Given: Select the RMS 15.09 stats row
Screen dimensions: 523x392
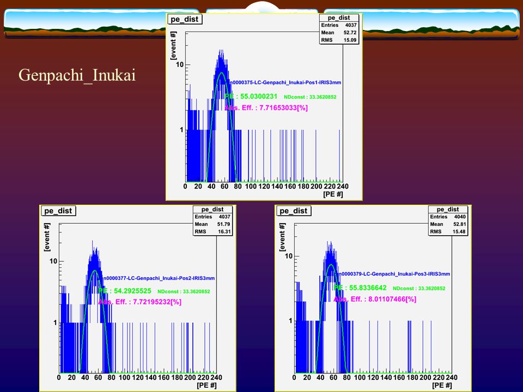Looking at the screenshot, I should pyautogui.click(x=339, y=40).
